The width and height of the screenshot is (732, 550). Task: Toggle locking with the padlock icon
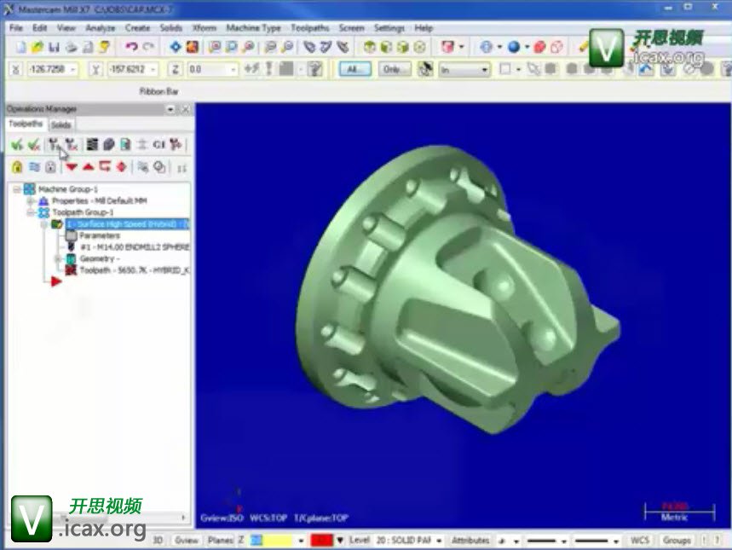(x=17, y=167)
